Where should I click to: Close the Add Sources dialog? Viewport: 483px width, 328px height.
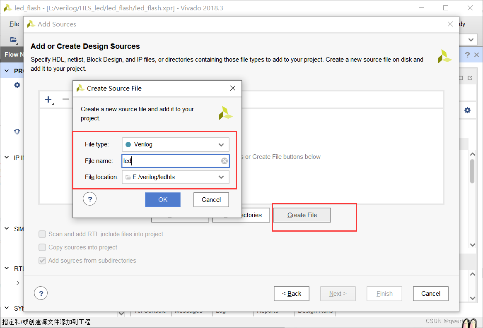tap(450, 24)
